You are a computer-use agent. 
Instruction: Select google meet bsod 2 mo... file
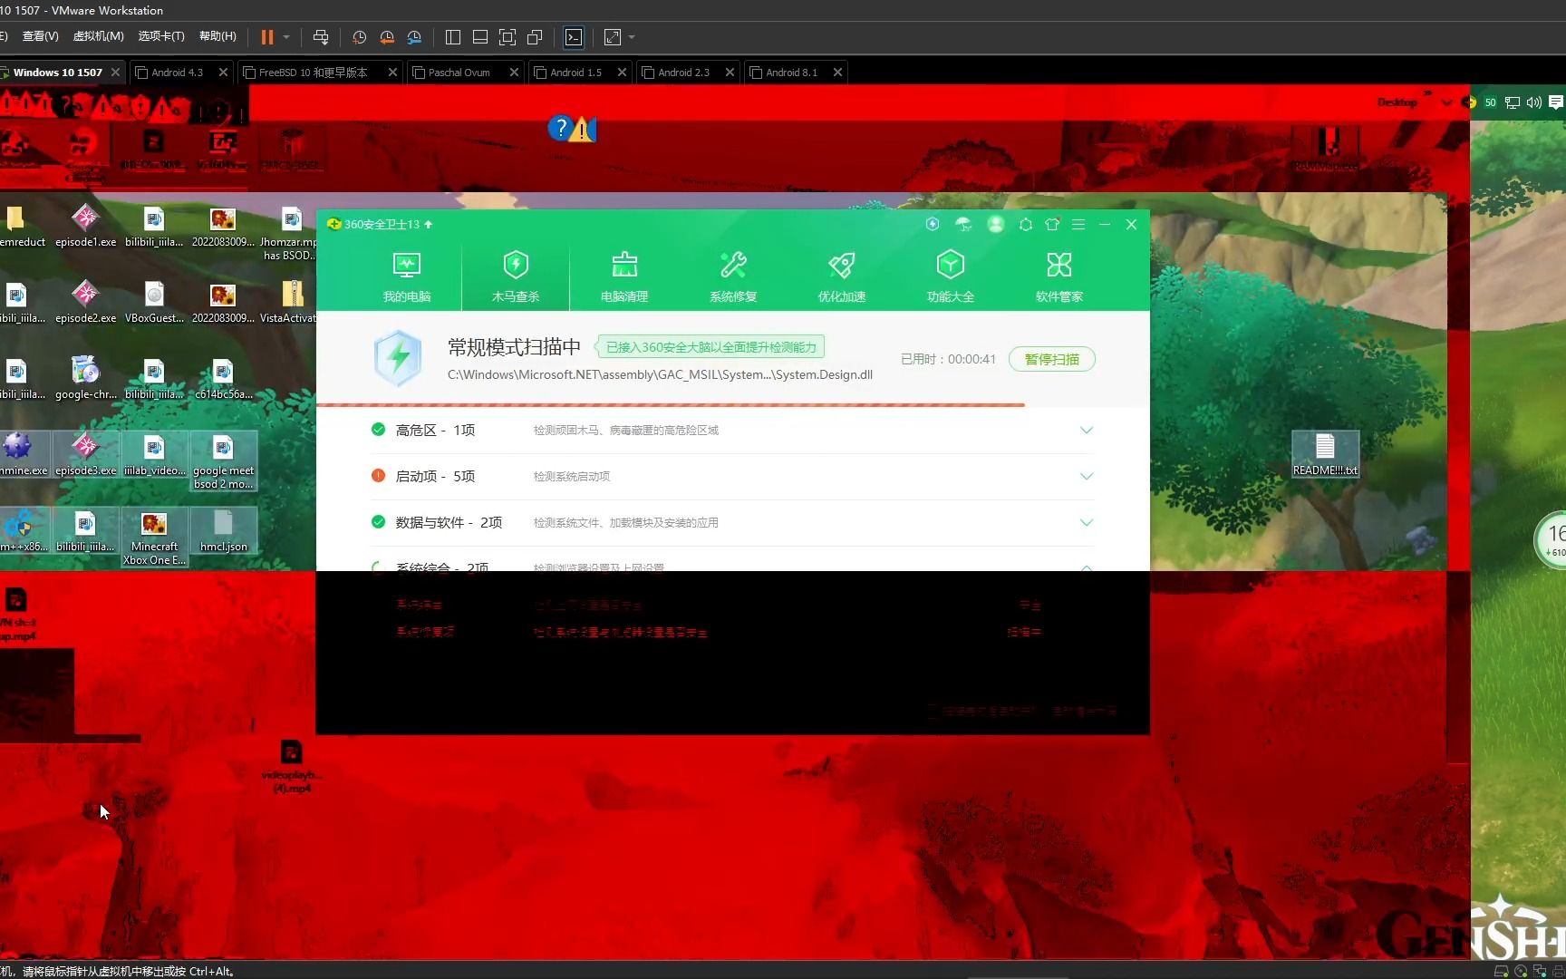[x=223, y=461]
